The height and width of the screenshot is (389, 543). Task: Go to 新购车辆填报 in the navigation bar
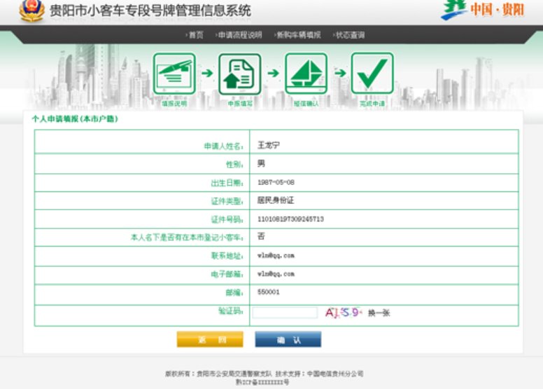pyautogui.click(x=297, y=35)
